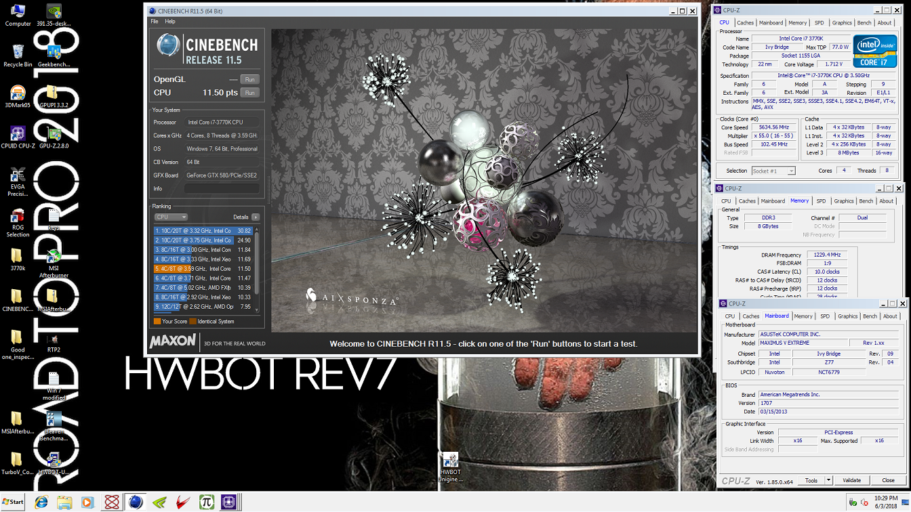The image size is (911, 512).
Task: Select the Recycle Bin desktop icon
Action: (x=18, y=56)
